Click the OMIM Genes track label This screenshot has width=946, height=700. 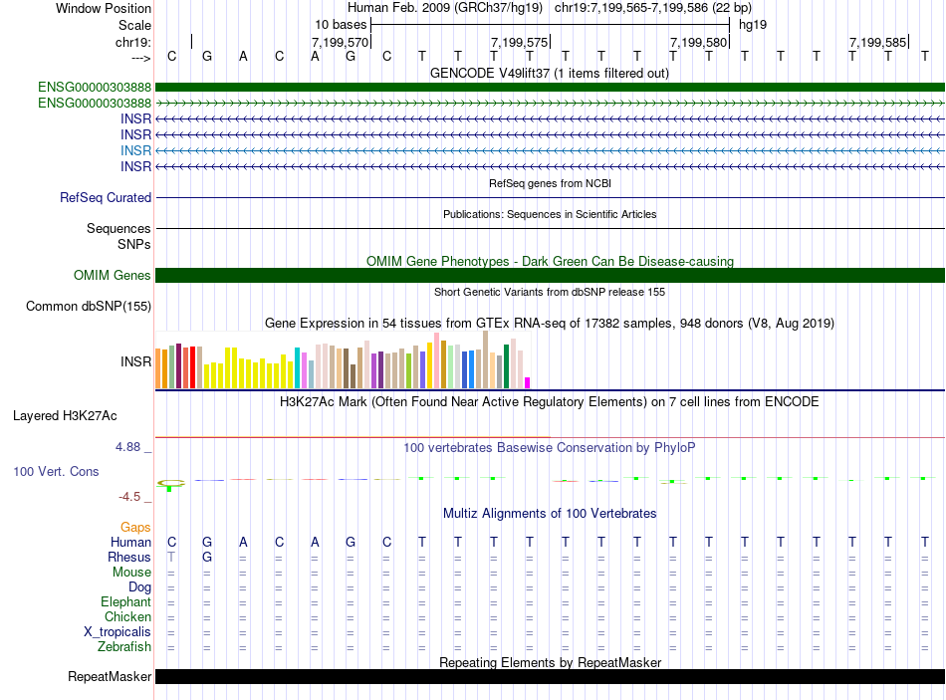click(x=113, y=276)
